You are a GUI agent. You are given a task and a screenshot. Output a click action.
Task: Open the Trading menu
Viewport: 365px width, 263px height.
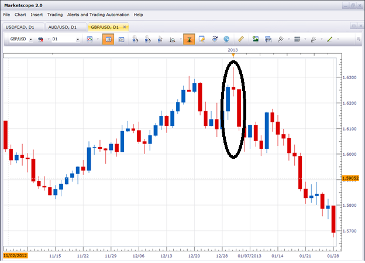pos(55,14)
